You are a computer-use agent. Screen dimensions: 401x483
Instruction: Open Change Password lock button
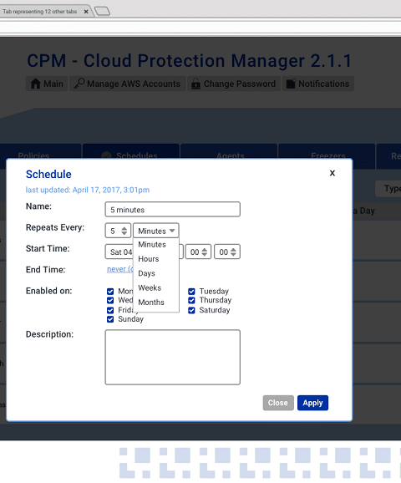pyautogui.click(x=234, y=84)
